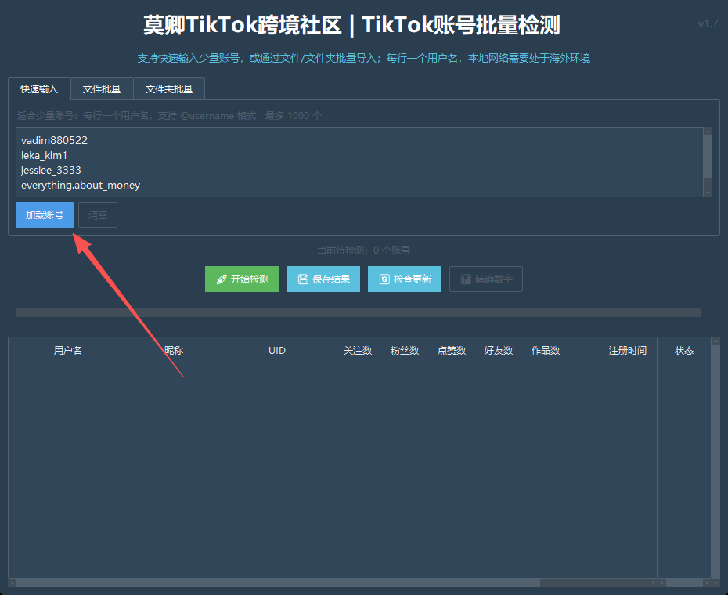Click the rocket icon on 开始检测
This screenshot has width=728, height=595.
click(x=222, y=279)
